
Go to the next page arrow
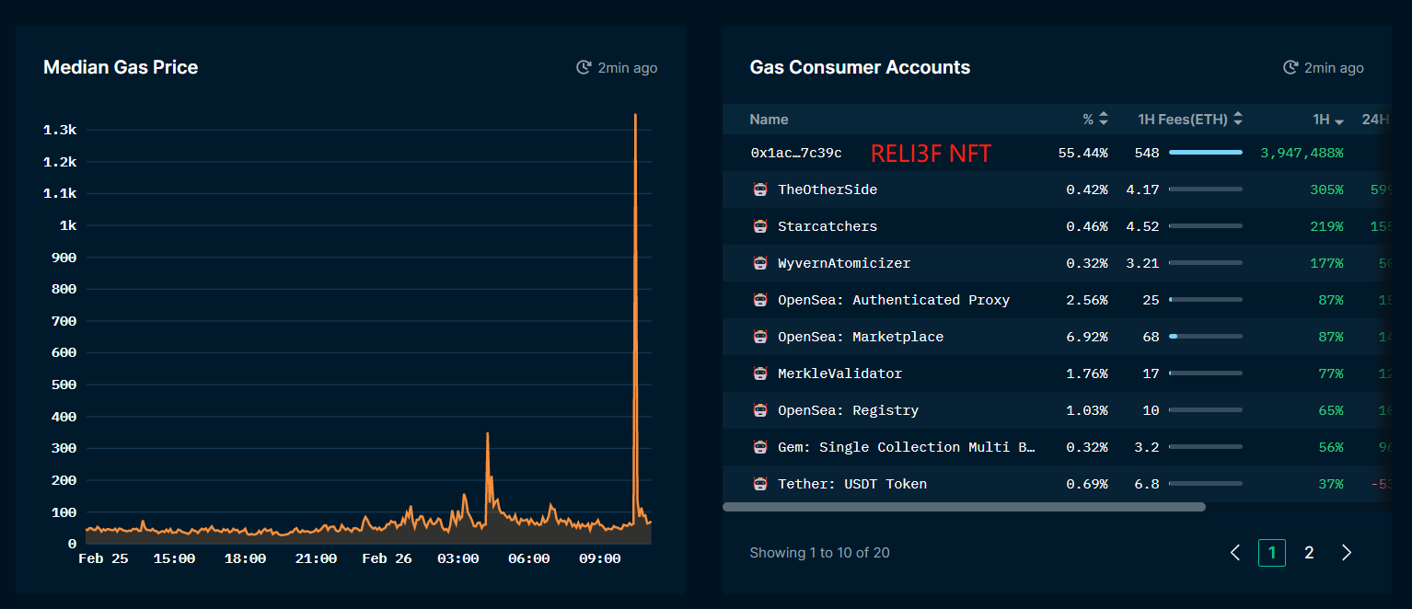[x=1347, y=552]
